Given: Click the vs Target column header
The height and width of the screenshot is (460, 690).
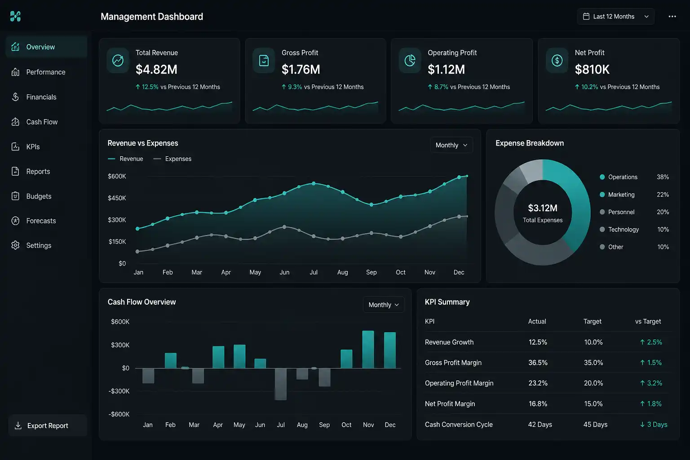Looking at the screenshot, I should tap(648, 321).
